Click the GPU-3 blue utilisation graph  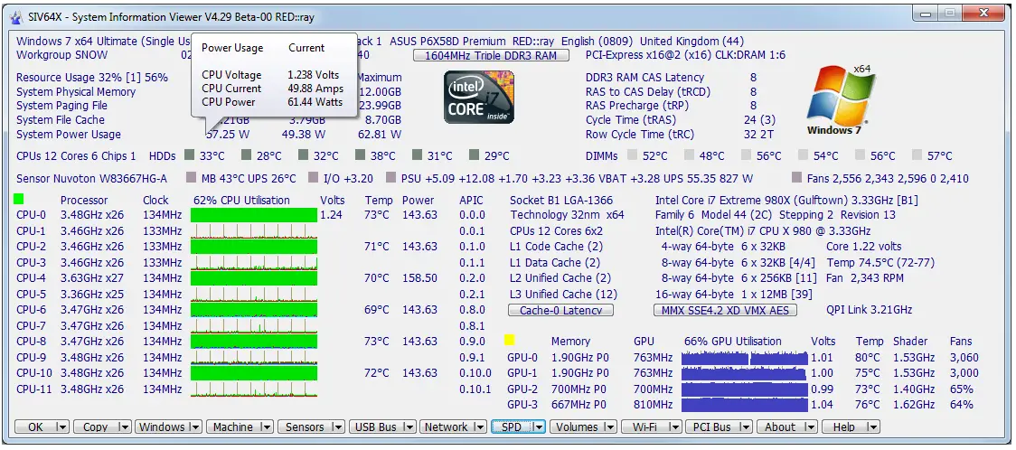pos(745,405)
